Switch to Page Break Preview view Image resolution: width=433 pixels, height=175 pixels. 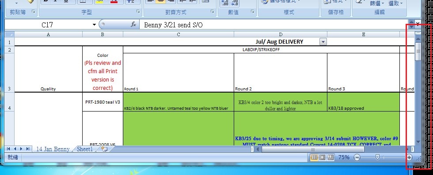coord(330,157)
